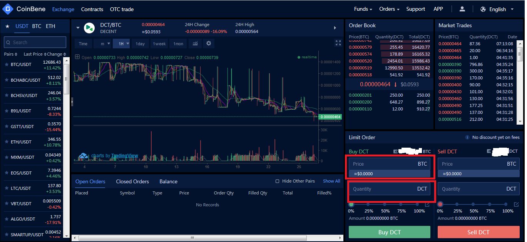This screenshot has height=242, width=527.
Task: Click the DECENT coin logo
Action: (89, 28)
